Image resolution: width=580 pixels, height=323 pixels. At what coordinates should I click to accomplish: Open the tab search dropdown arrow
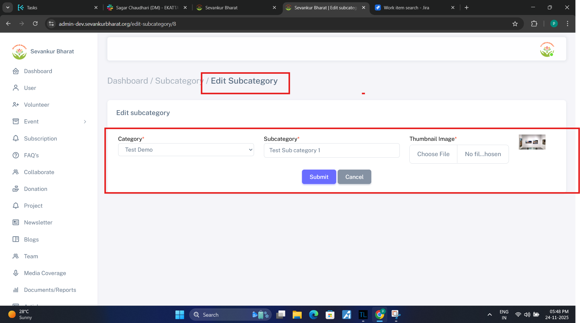coord(8,7)
